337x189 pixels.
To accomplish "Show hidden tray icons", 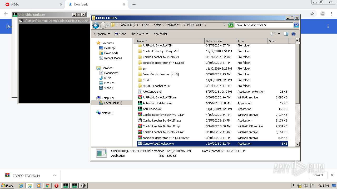I will [x=294, y=186].
